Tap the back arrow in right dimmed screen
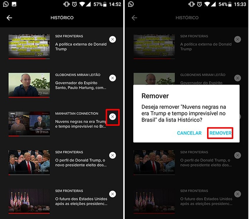This screenshot has height=219, width=249. coord(134,18)
